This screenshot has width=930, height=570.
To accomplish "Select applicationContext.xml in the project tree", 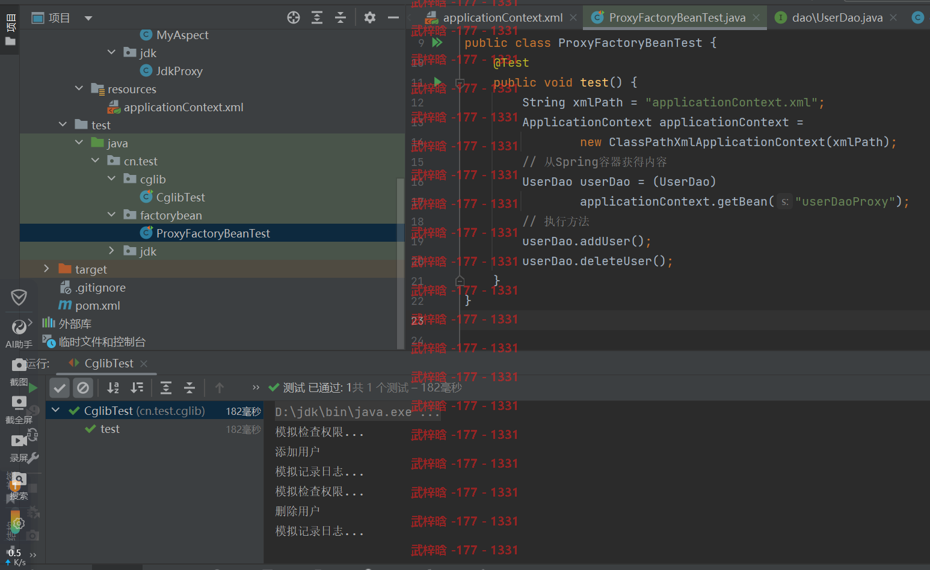I will (183, 107).
